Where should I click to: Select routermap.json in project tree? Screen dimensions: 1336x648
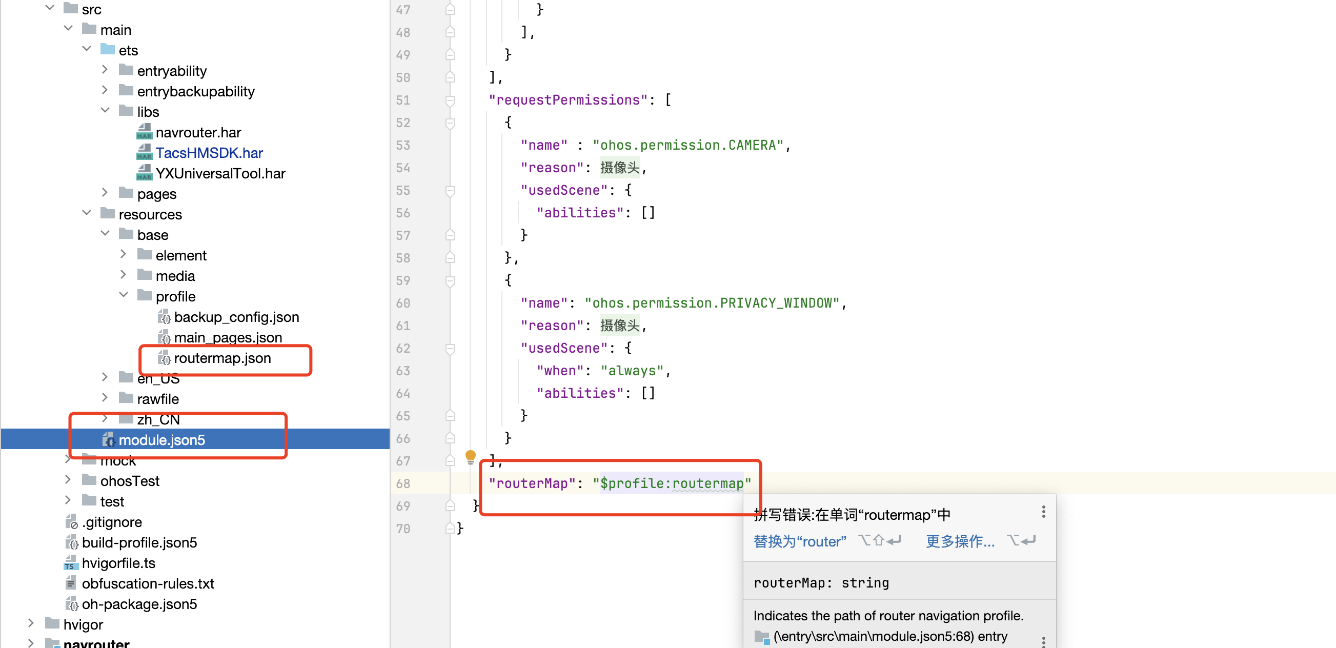[222, 358]
